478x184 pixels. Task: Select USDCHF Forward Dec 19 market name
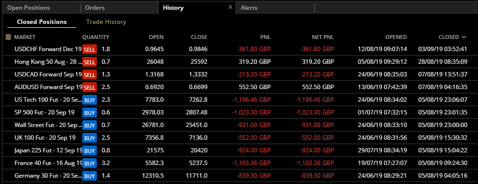click(48, 49)
